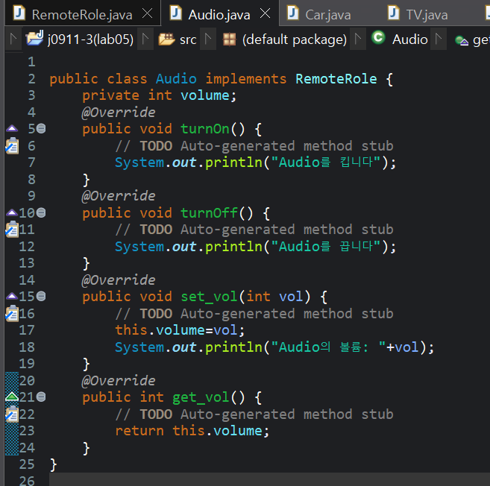
Task: Select the Audio.java editor tab
Action: (x=219, y=14)
